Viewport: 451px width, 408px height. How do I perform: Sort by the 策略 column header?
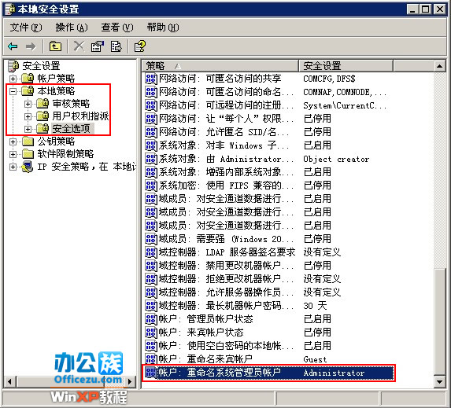[x=220, y=66]
